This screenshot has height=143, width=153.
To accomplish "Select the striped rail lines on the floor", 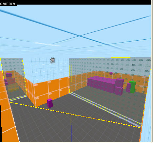I will click(x=105, y=109).
